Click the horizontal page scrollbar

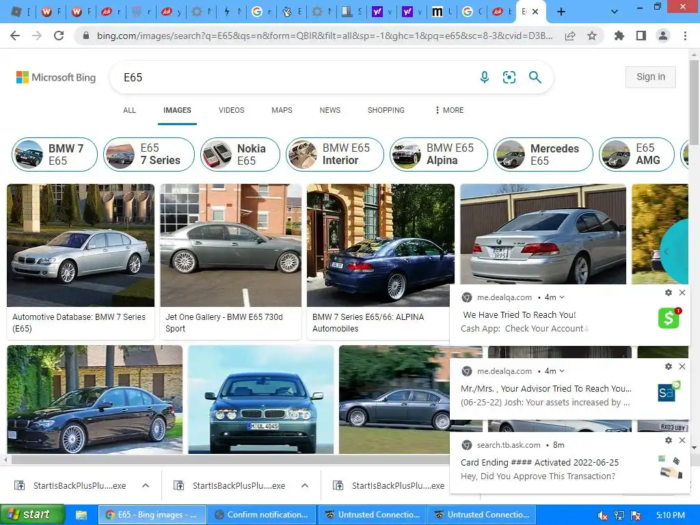coord(230,459)
